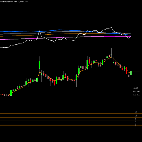The height and width of the screenshot is (142, 142).
Task: Click the volume label V: 2.35 N
Action: coord(137,91)
